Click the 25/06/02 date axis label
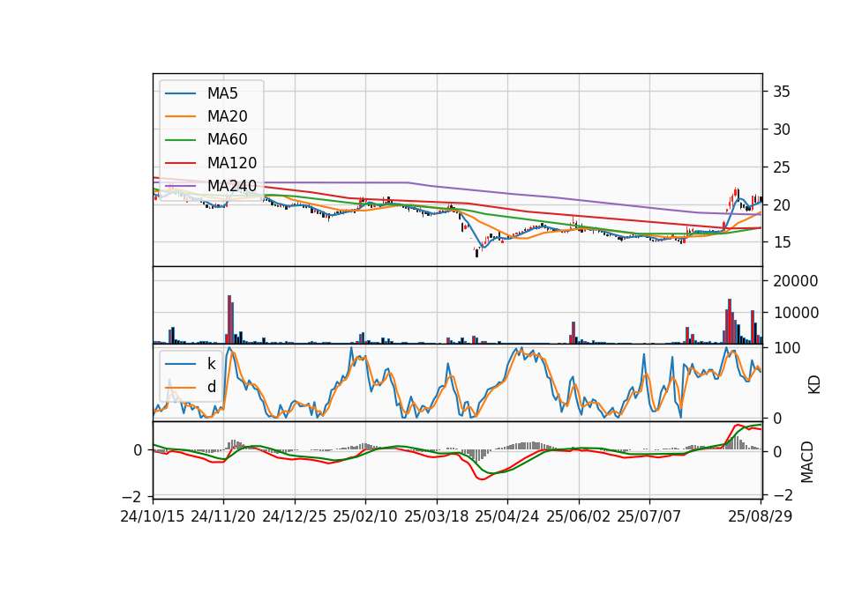The width and height of the screenshot is (847, 608). coord(579,516)
